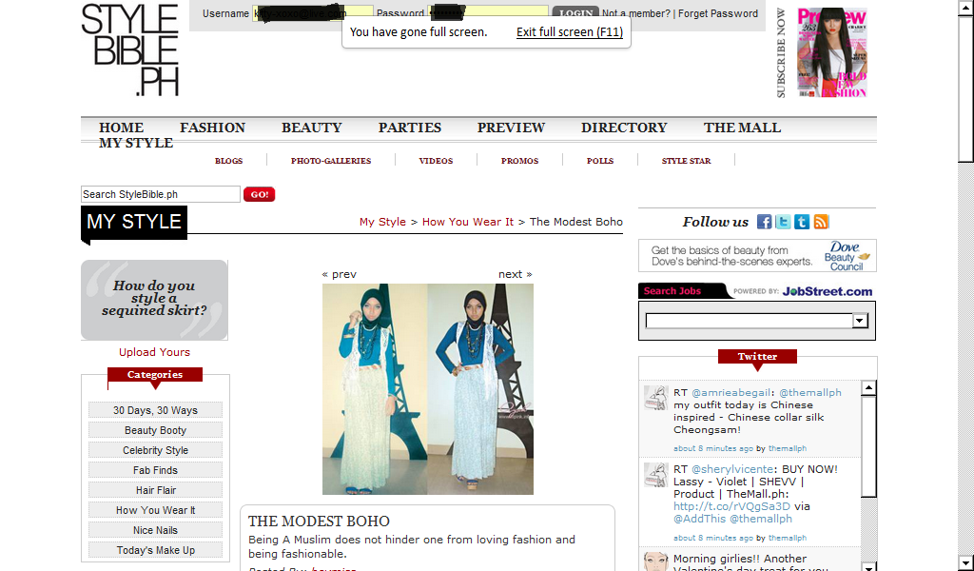Open the Tumblr follow icon
Image resolution: width=974 pixels, height=571 pixels.
point(802,222)
